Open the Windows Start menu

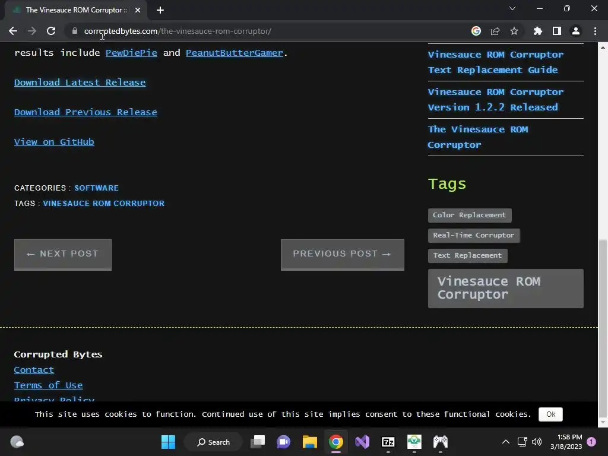168,442
